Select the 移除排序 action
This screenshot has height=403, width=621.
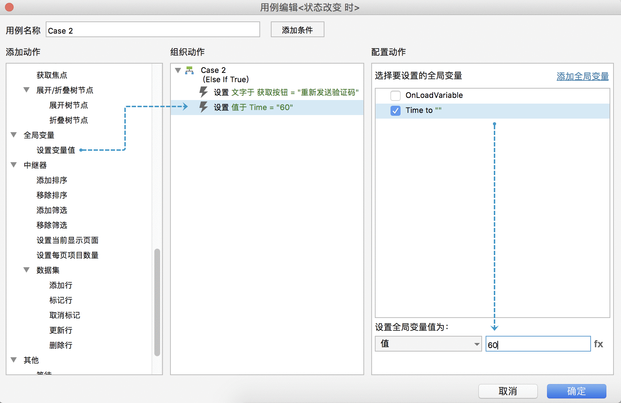click(52, 195)
